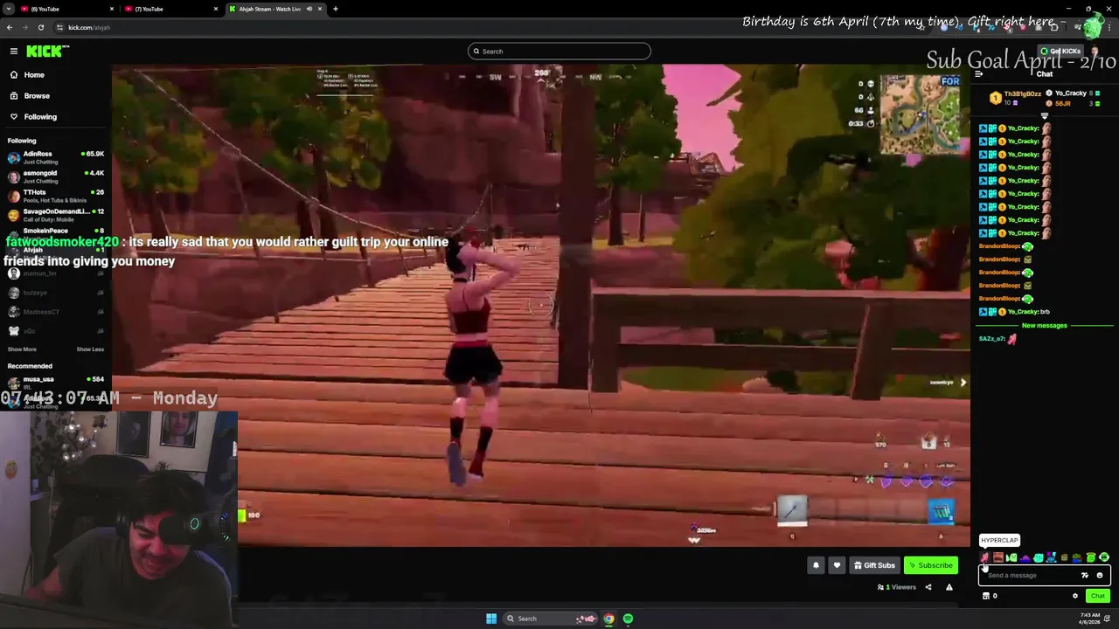Expand list with Show More
The width and height of the screenshot is (1119, 629).
coord(22,349)
